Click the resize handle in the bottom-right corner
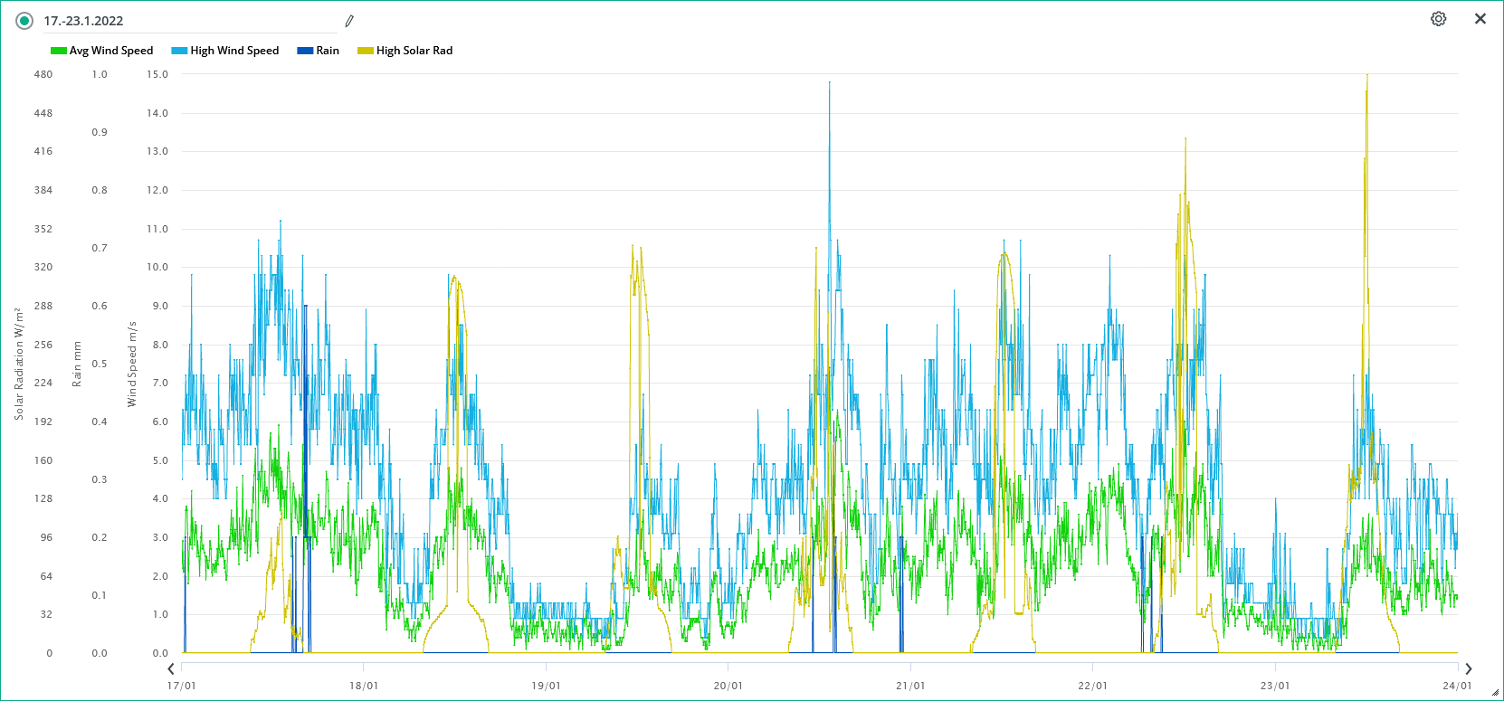Screen dimensions: 1504x701 pos(1495,693)
